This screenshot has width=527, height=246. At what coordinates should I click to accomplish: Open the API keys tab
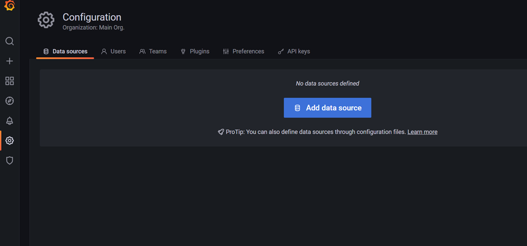294,51
